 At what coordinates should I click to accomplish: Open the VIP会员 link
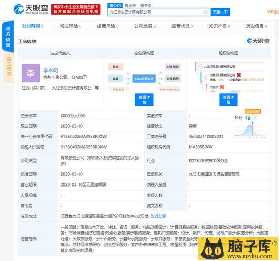point(273,12)
